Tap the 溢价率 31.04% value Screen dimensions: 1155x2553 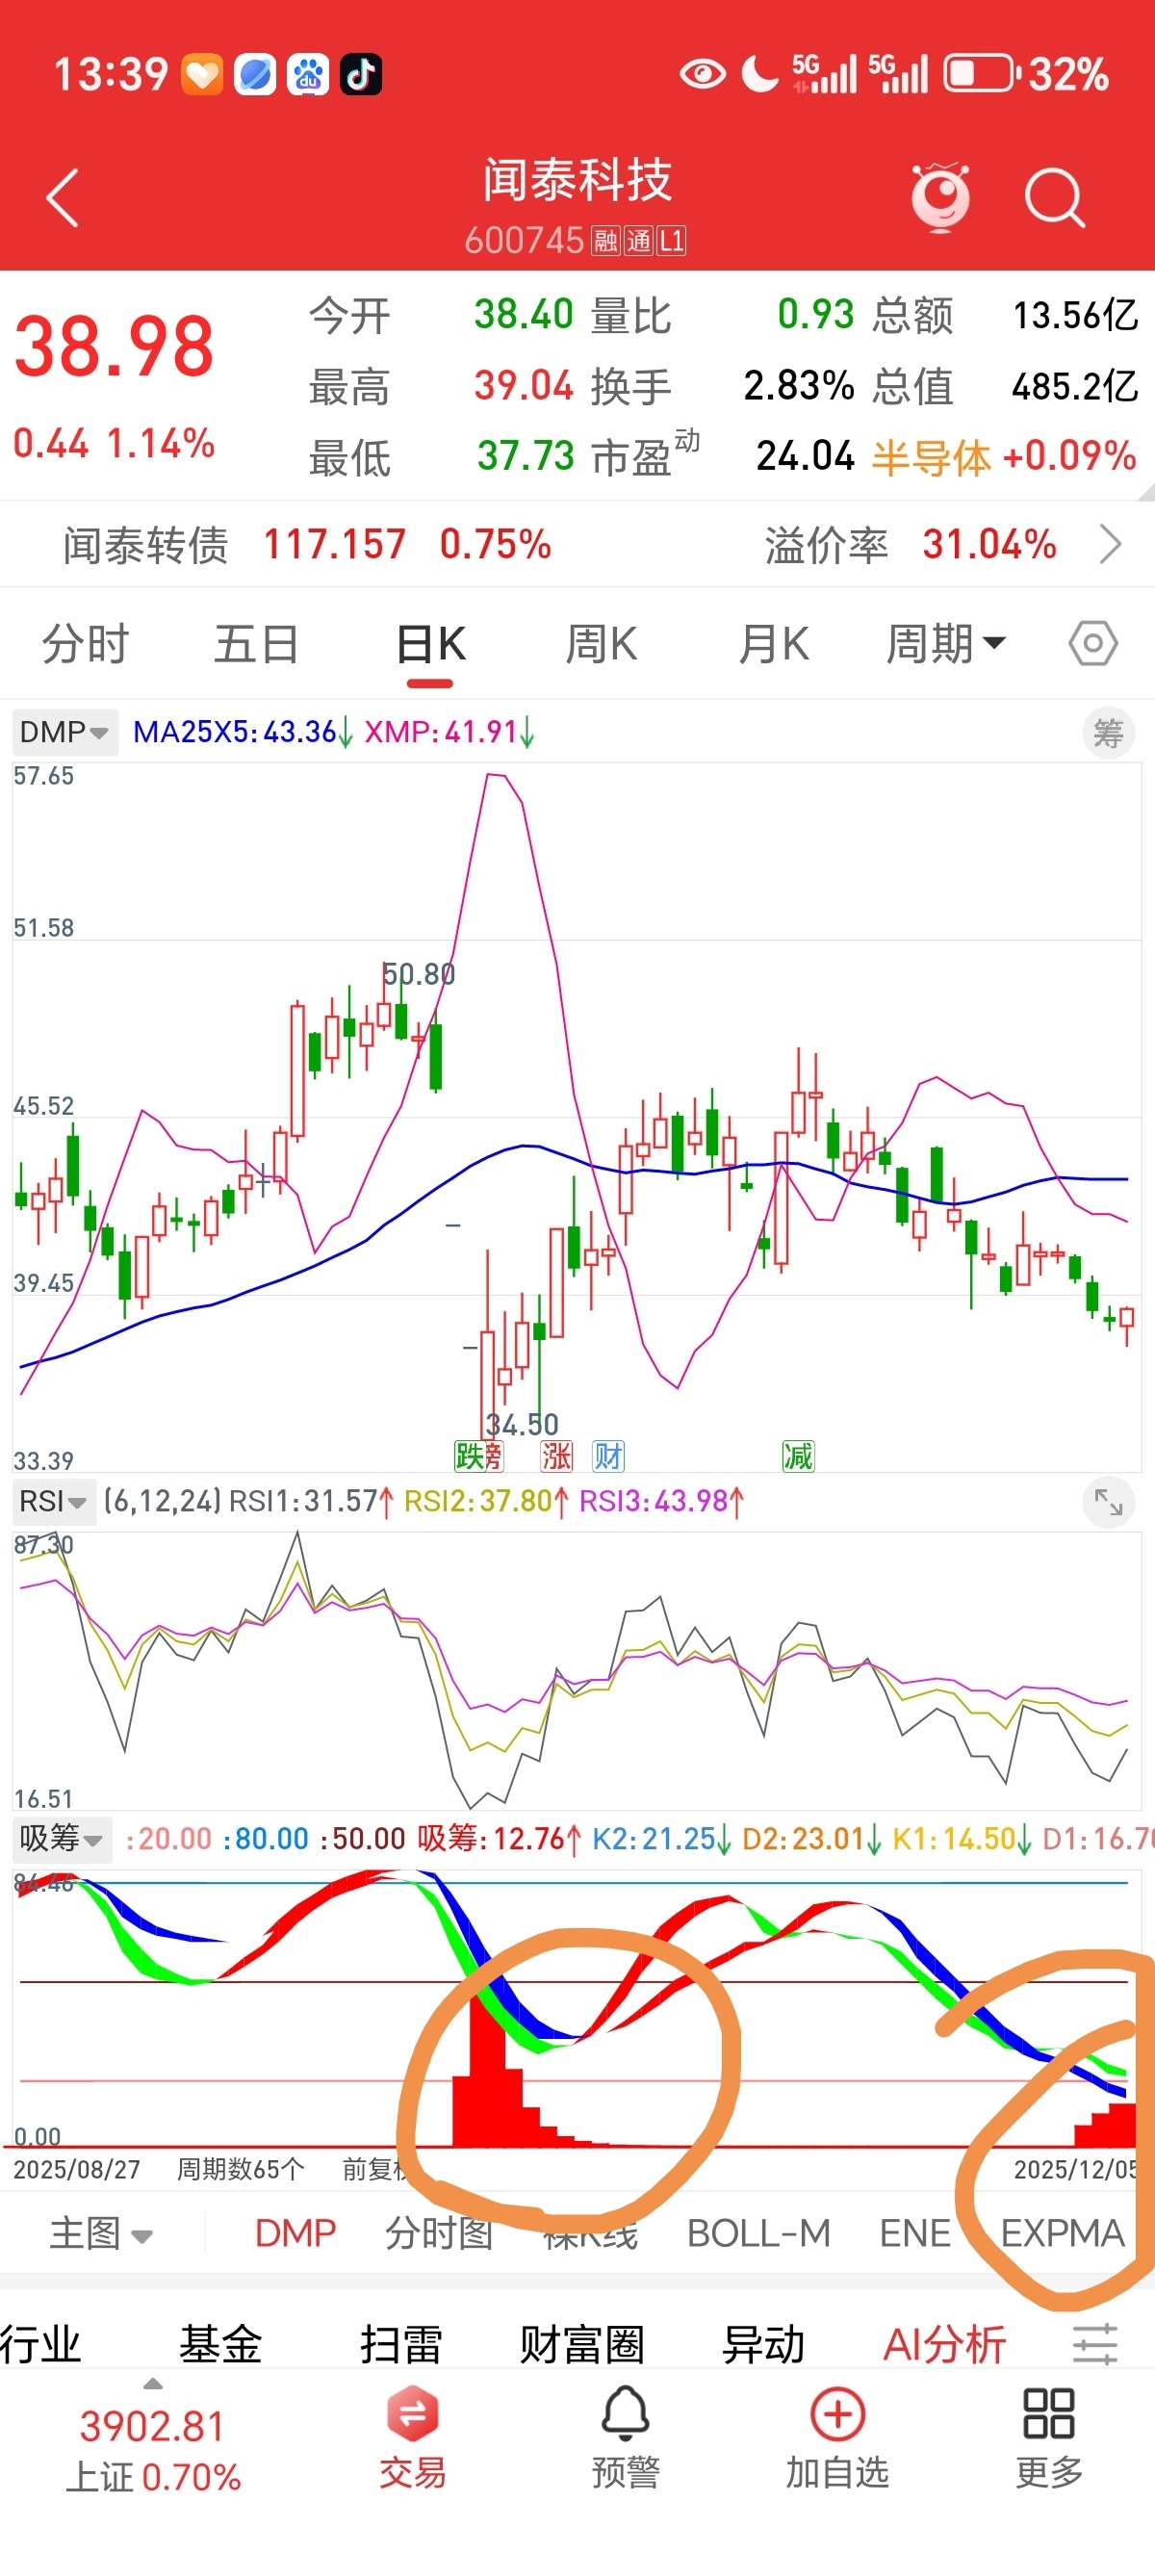point(988,544)
